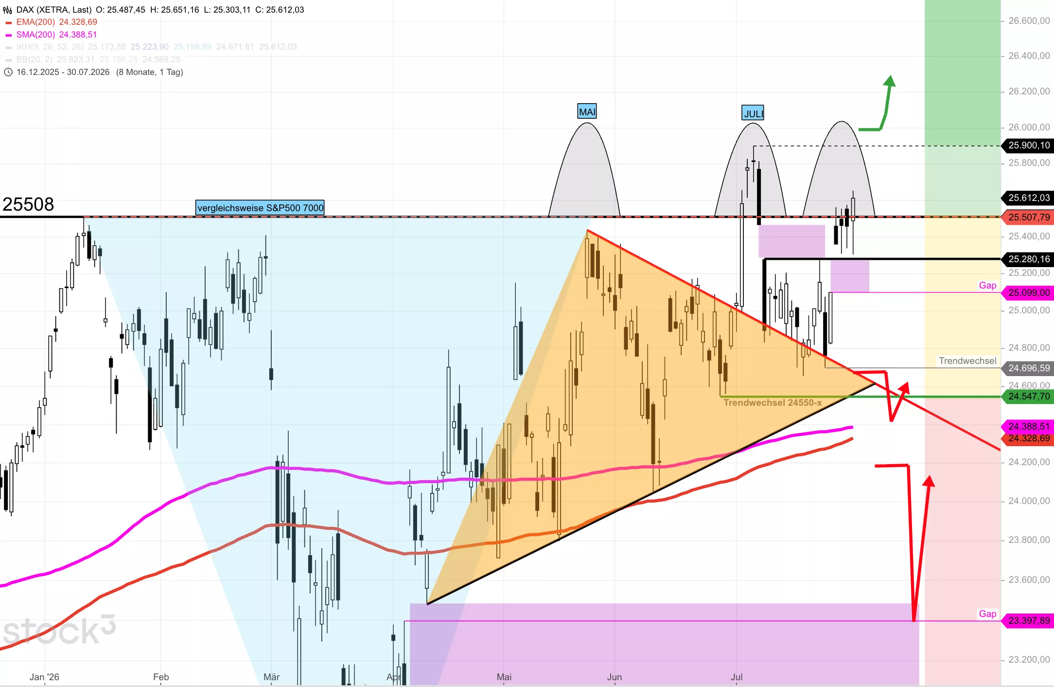Toggle the EMA(200) legend entry

click(56, 22)
